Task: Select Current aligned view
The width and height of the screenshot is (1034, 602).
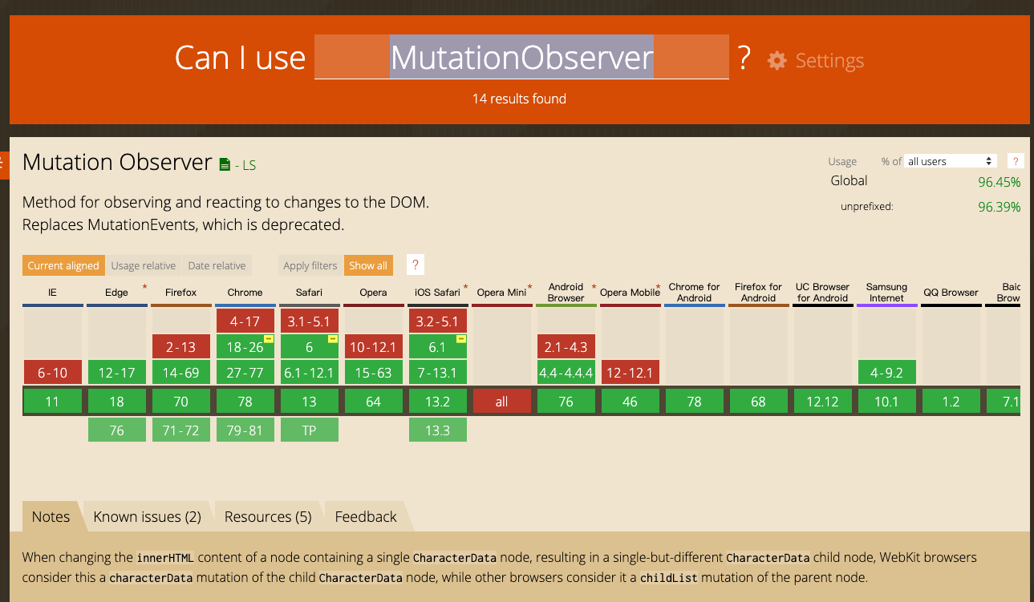Action: [x=63, y=265]
